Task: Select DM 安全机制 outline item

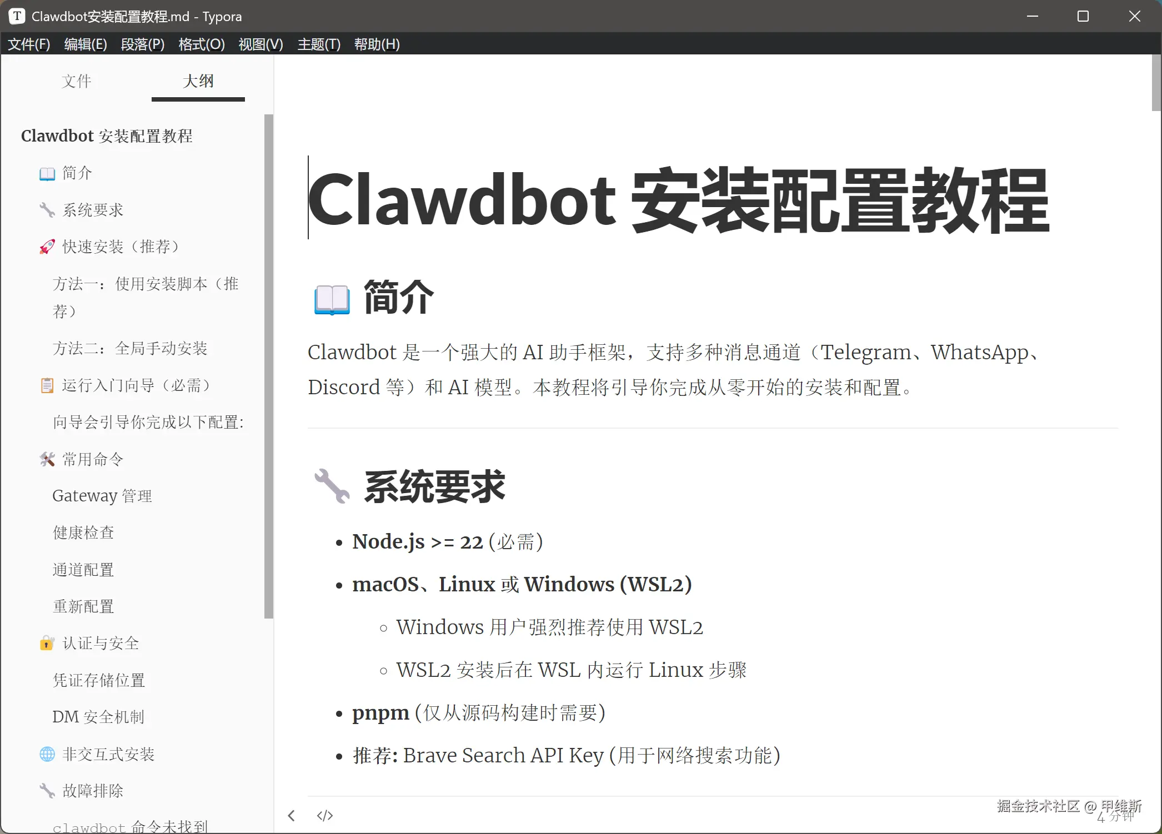Action: [x=98, y=717]
